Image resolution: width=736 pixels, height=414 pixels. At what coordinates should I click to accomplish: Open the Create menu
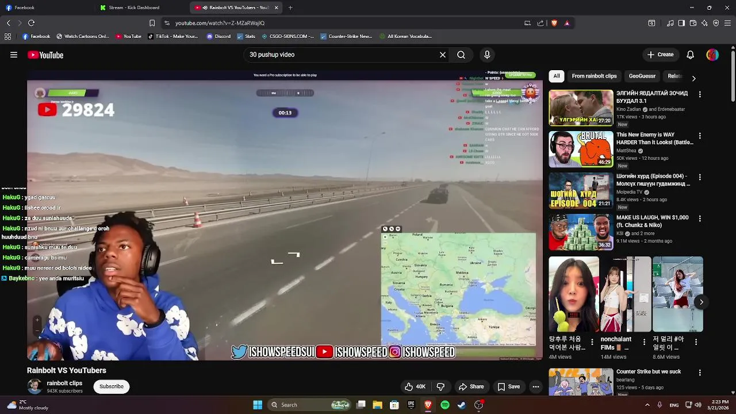pos(660,55)
